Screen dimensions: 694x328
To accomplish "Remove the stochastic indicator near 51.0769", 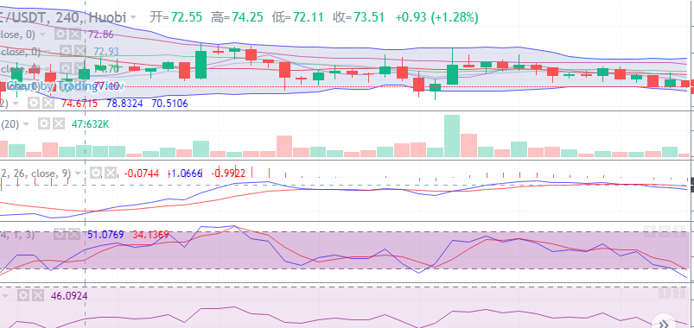I will (x=74, y=234).
